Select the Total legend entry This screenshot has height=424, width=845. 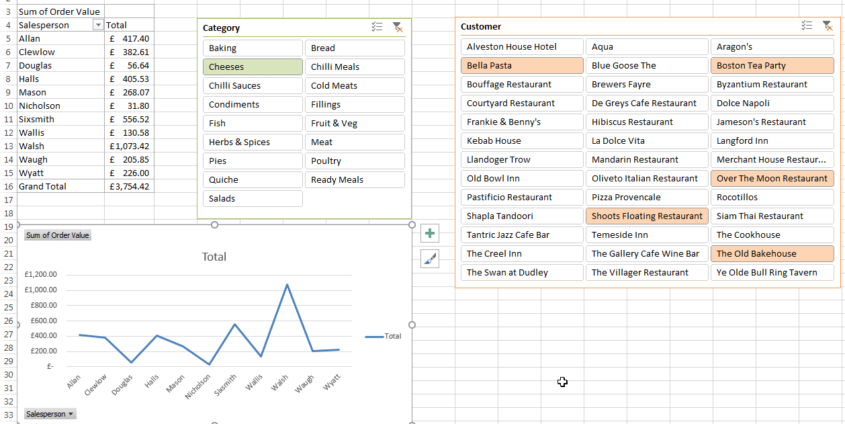click(x=384, y=336)
